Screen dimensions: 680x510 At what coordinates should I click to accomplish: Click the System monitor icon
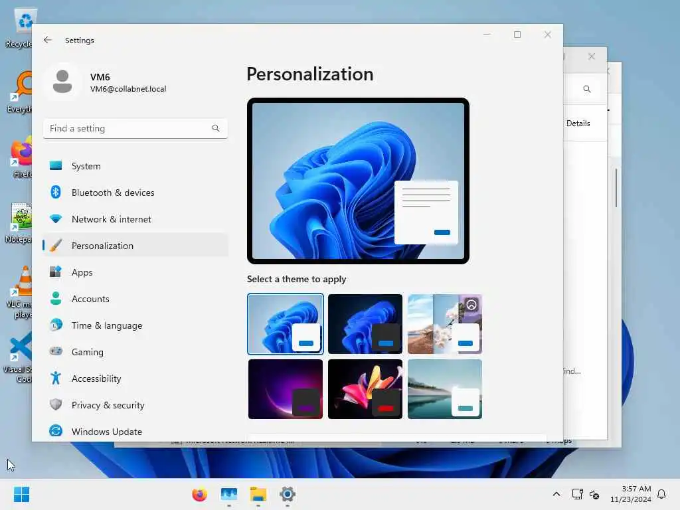pos(56,165)
